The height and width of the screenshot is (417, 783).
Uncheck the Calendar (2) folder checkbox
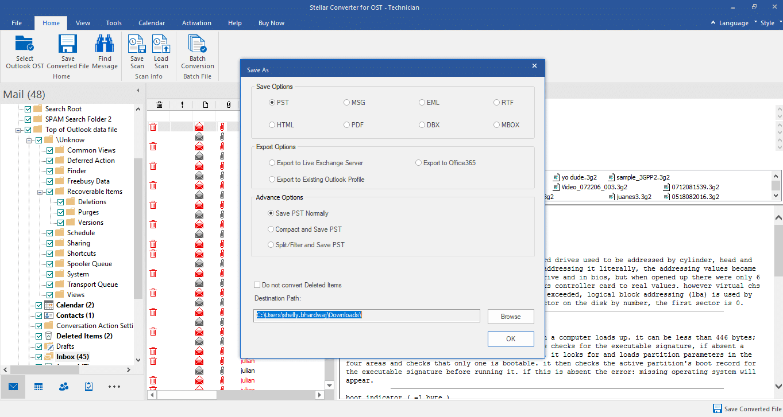tap(38, 305)
